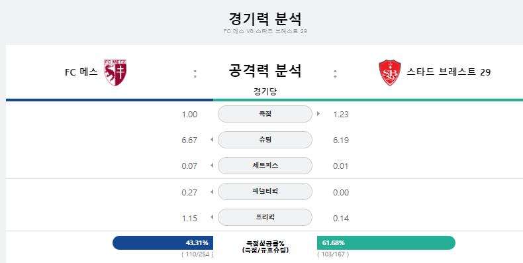
Task: Click the 득점성공률% label
Action: click(265, 243)
